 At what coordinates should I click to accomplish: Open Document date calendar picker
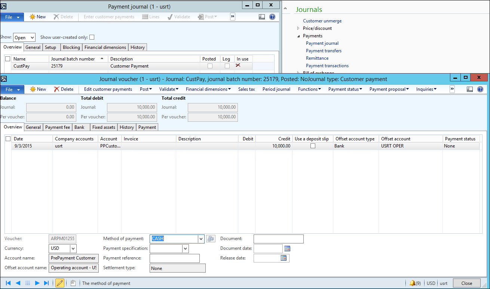[287, 248]
